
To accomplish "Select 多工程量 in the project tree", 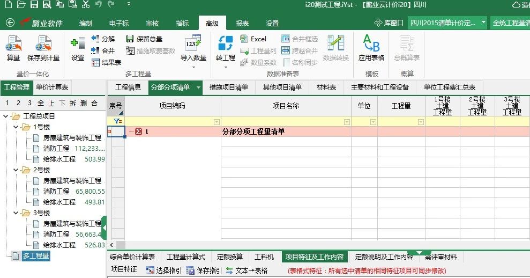I will (36, 256).
